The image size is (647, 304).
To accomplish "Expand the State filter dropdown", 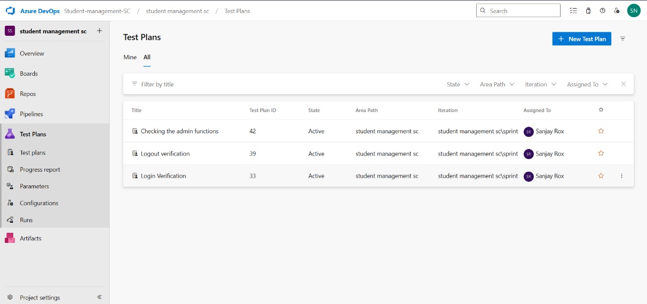I will (458, 84).
